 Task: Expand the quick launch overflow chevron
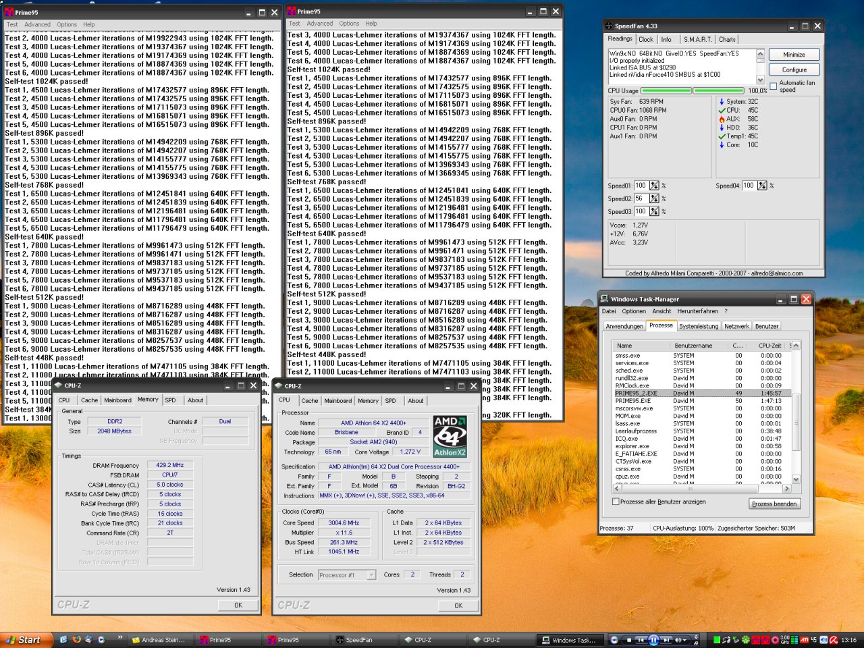pos(119,637)
